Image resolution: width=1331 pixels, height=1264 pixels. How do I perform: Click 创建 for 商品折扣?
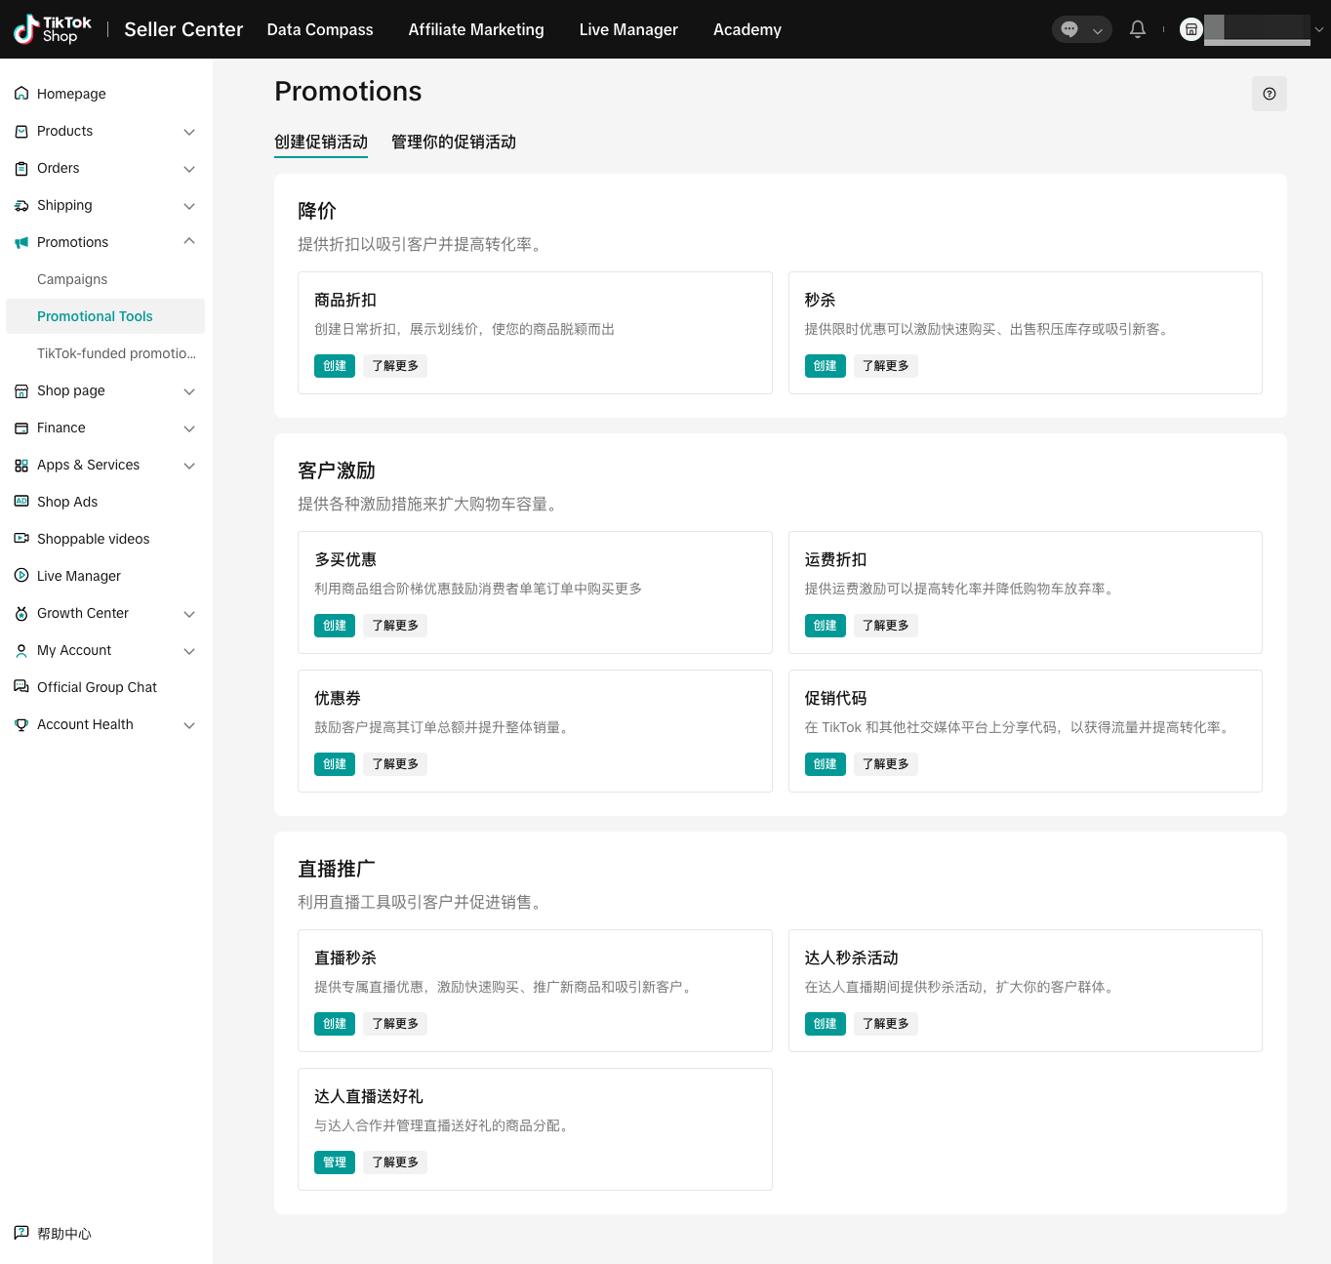335,366
